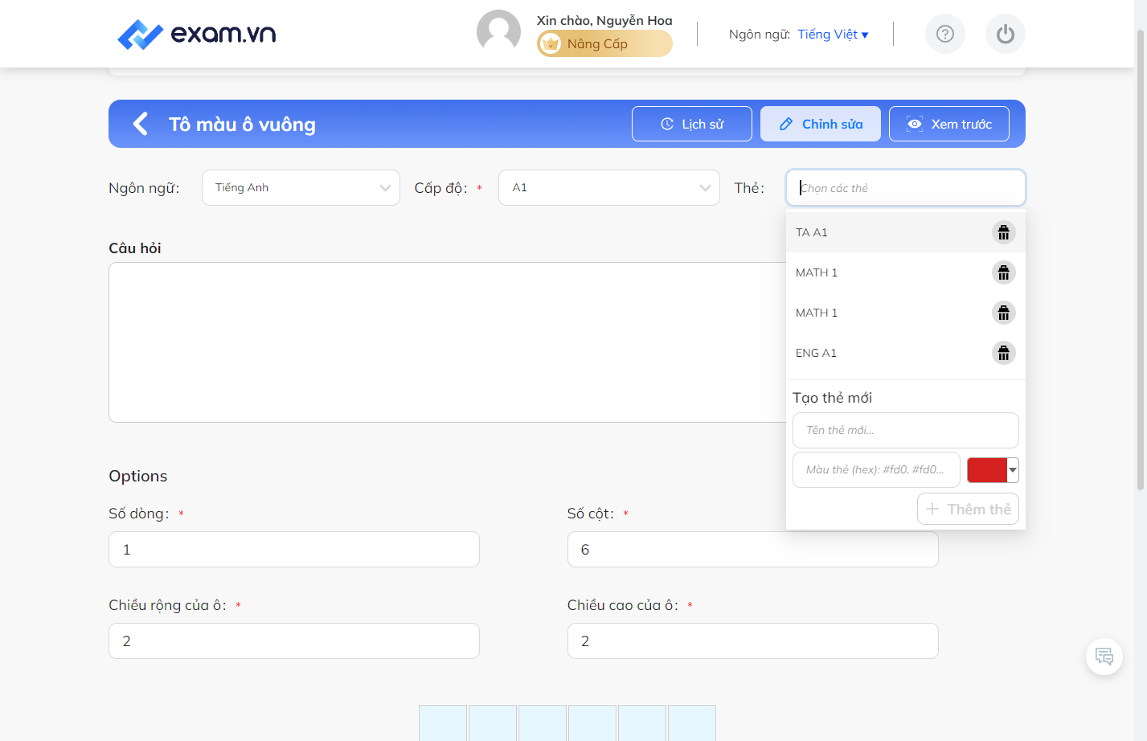The width and height of the screenshot is (1147, 741).
Task: Click the Chiều cao của ô input
Action: pos(753,641)
